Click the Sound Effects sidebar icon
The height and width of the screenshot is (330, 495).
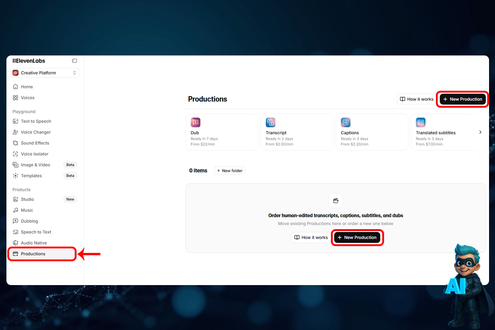16,143
